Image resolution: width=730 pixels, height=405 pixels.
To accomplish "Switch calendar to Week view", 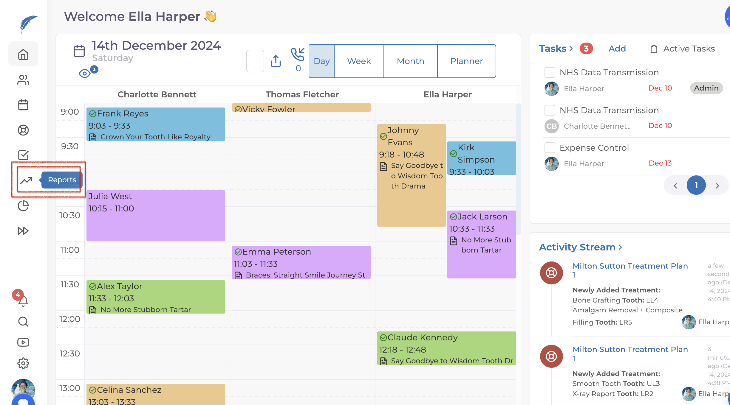I will click(359, 61).
